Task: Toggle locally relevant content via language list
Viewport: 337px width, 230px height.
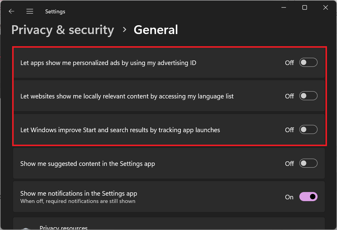Action: click(308, 96)
